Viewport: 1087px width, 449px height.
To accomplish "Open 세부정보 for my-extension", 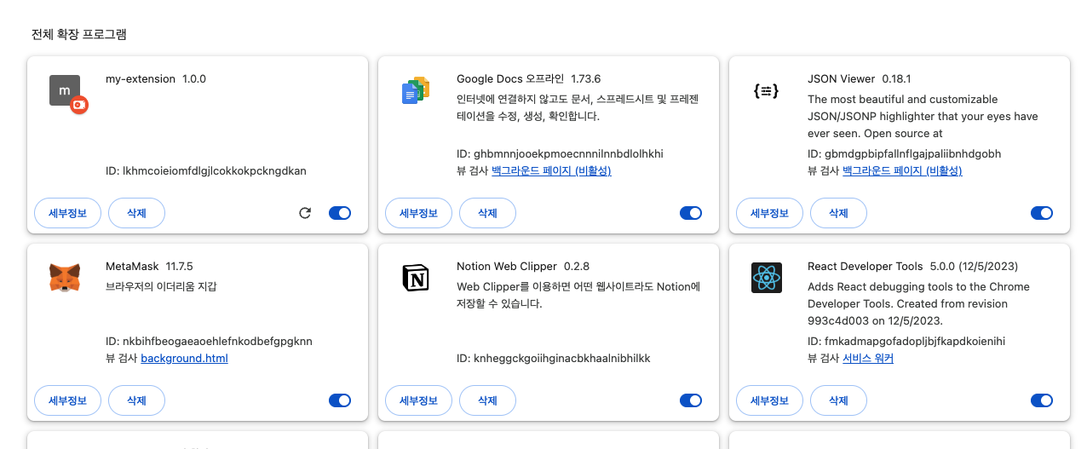I will tap(68, 213).
